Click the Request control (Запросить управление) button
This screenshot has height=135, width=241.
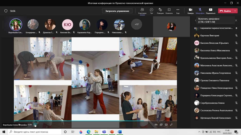coord(117,11)
